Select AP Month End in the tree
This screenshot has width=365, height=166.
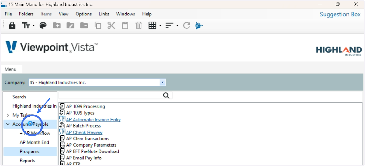click(34, 142)
